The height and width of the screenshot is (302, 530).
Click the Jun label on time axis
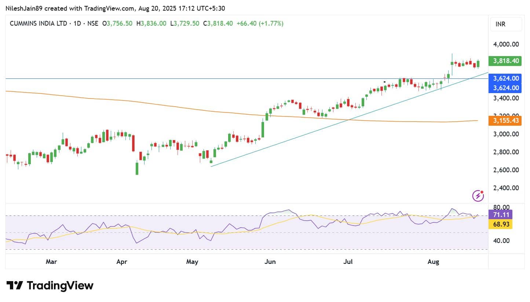coord(270,262)
